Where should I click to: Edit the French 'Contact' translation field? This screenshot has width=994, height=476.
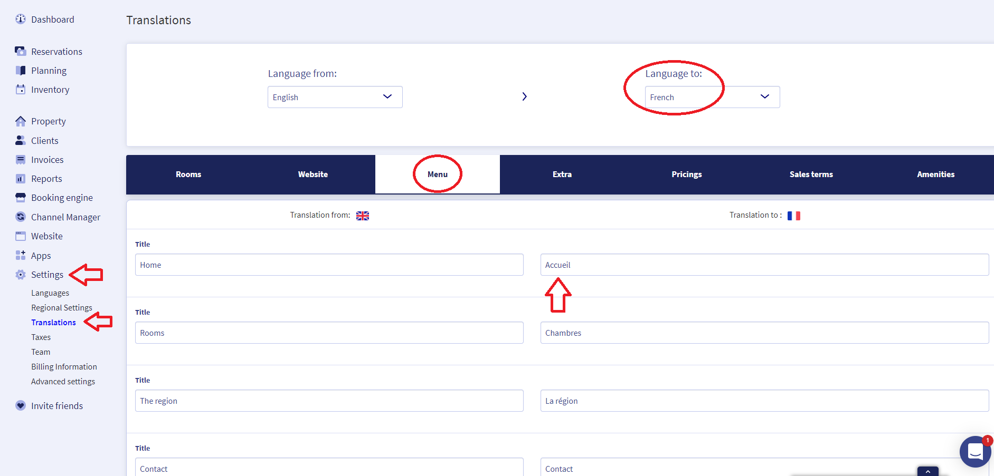click(764, 467)
